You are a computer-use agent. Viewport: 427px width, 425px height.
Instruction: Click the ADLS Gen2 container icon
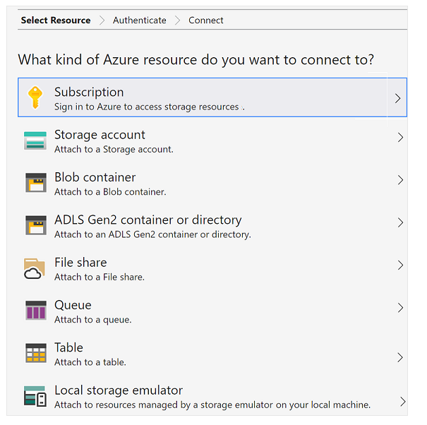click(x=35, y=225)
